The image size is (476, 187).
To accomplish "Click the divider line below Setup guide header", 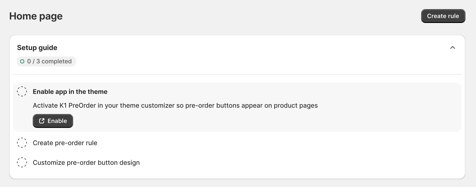I will pos(237,74).
